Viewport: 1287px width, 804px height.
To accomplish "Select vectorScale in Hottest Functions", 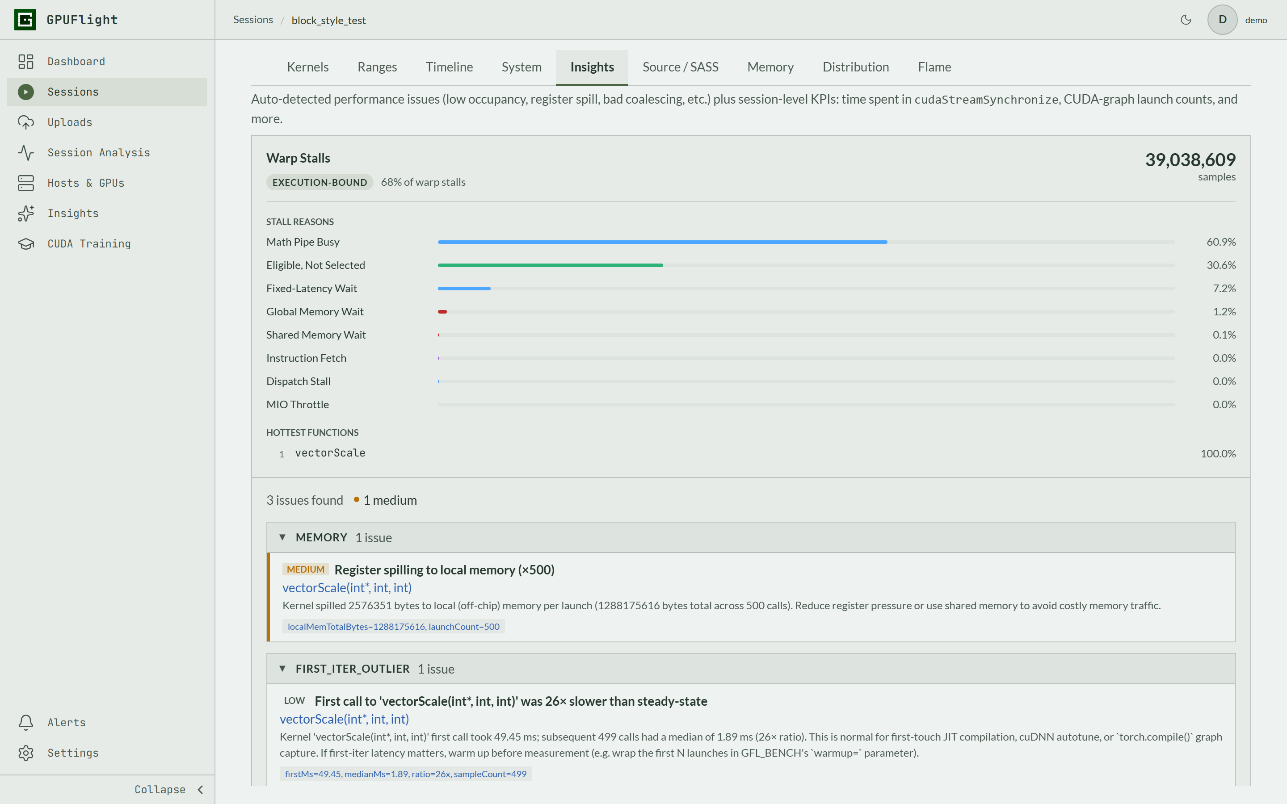I will pyautogui.click(x=330, y=453).
